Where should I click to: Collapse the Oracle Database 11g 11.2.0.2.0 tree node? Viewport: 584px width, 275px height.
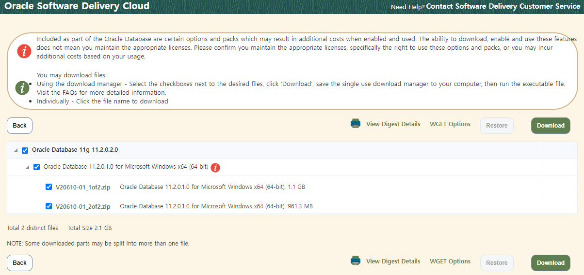(x=16, y=151)
